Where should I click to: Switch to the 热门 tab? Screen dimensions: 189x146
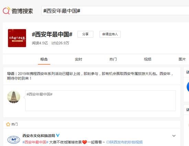113,59
